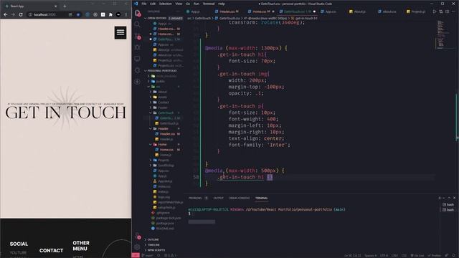Open the View menu
The height and width of the screenshot is (258, 459).
tap(179, 4)
